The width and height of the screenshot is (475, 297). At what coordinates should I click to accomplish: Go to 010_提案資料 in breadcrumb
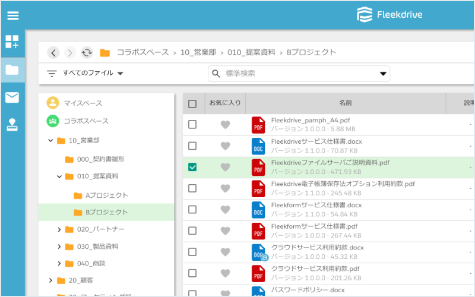tap(251, 52)
